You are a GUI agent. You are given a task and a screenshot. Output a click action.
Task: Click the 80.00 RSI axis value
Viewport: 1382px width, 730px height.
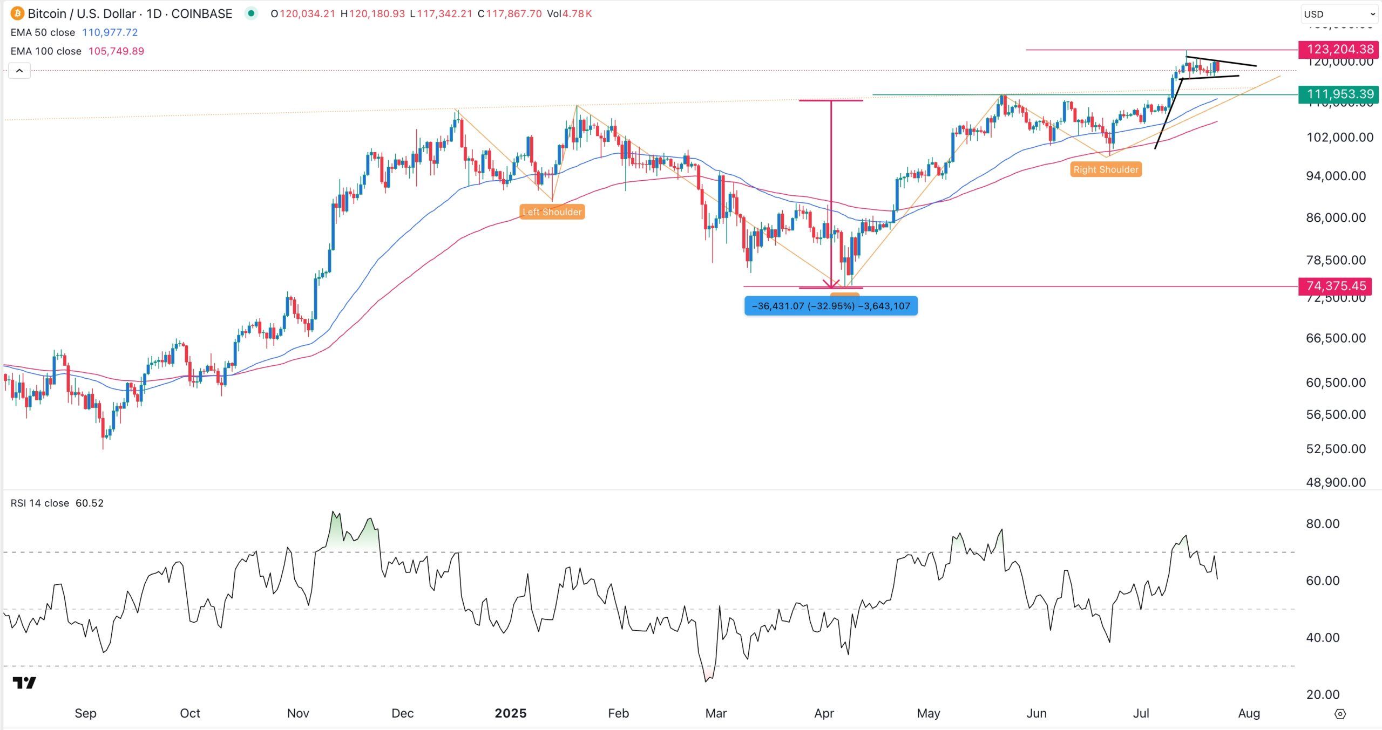coord(1323,523)
